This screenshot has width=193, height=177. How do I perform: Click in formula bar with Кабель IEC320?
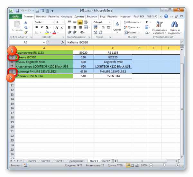click(123, 42)
